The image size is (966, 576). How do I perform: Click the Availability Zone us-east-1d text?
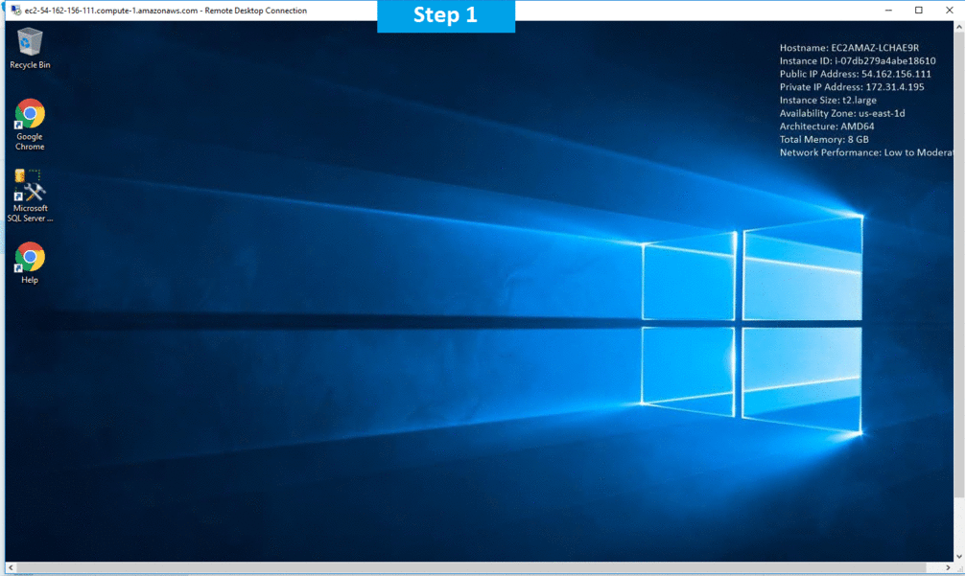pos(842,113)
